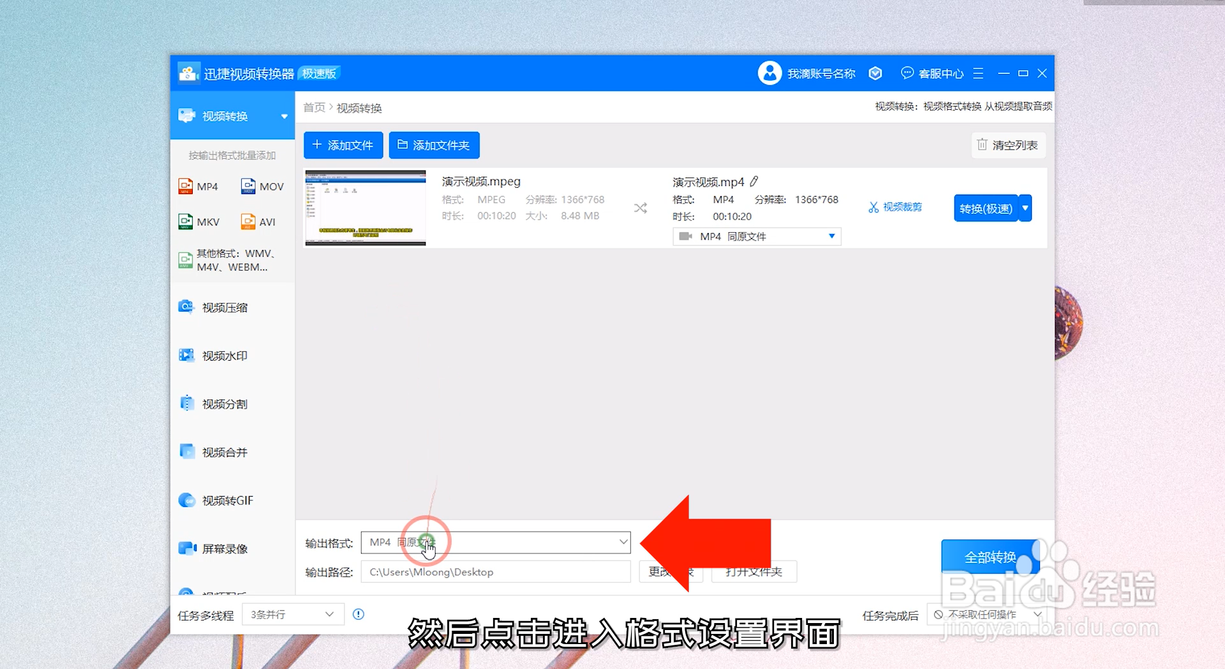Edit output filename with pencil icon
This screenshot has width=1225, height=669.
pyautogui.click(x=754, y=181)
